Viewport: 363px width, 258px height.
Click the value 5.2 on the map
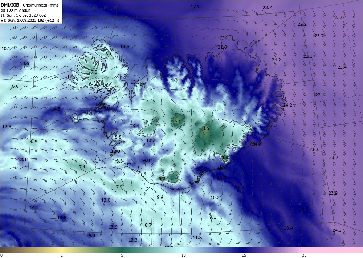(162, 178)
